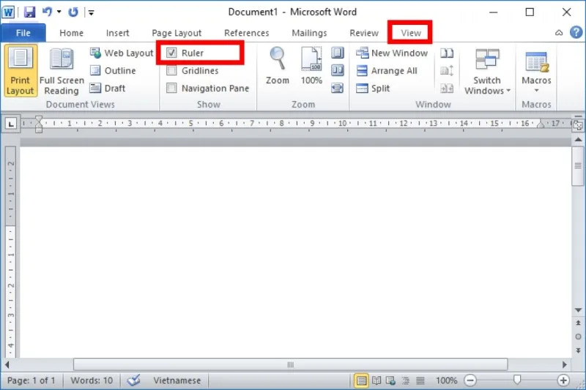This screenshot has height=390, width=586.
Task: Uncheck the Ruler checkbox
Action: click(171, 53)
